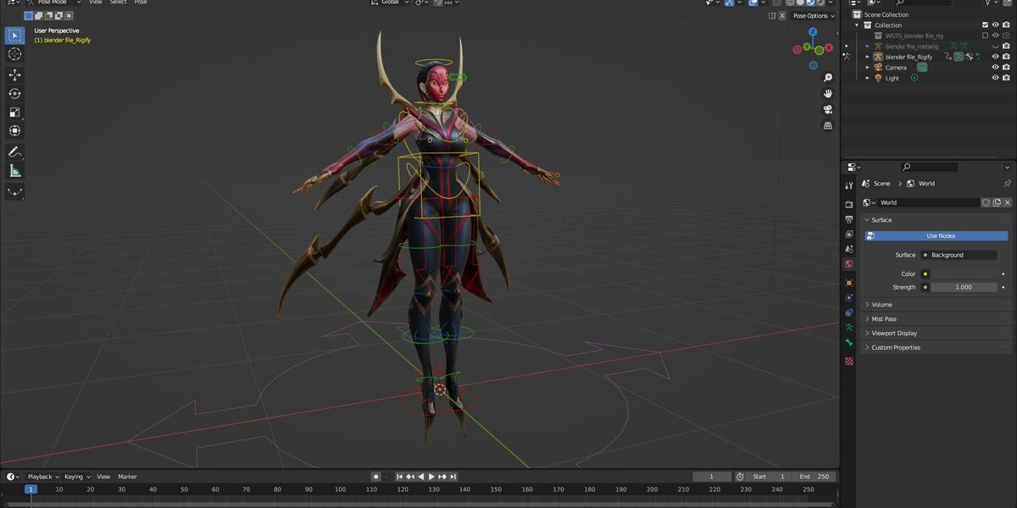Open the Scene properties tab
The height and width of the screenshot is (508, 1017).
click(849, 250)
